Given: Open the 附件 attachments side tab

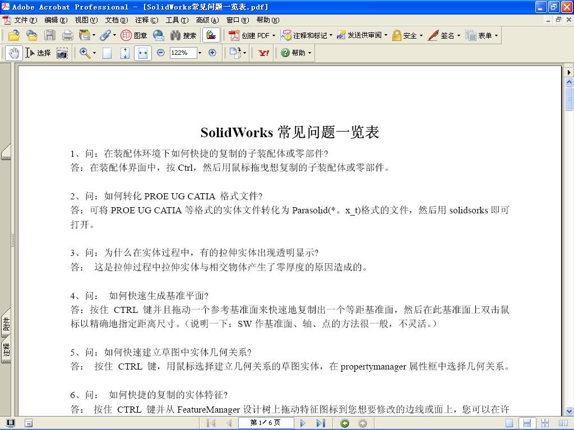Looking at the screenshot, I should 6,323.
